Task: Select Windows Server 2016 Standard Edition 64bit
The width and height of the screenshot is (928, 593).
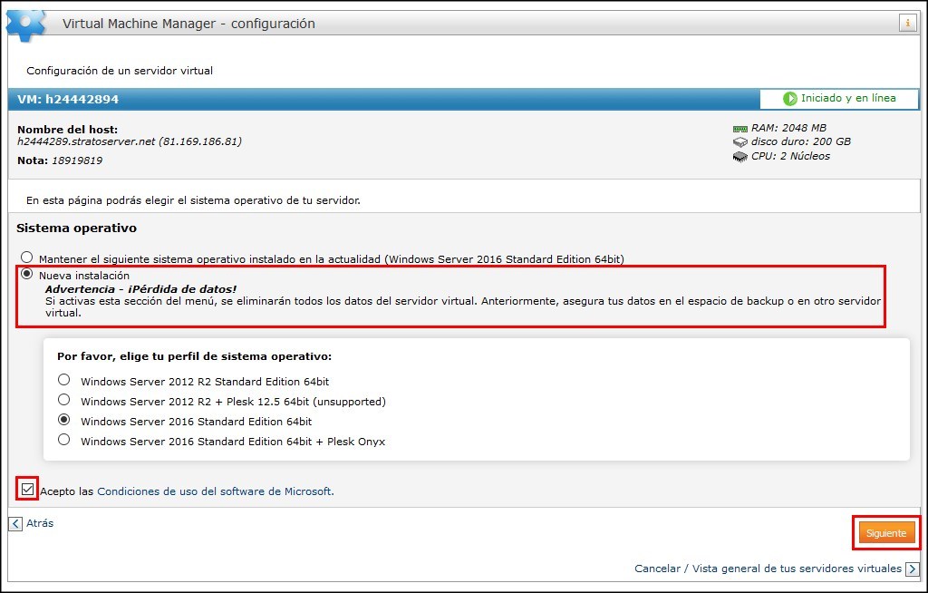Action: coord(63,420)
